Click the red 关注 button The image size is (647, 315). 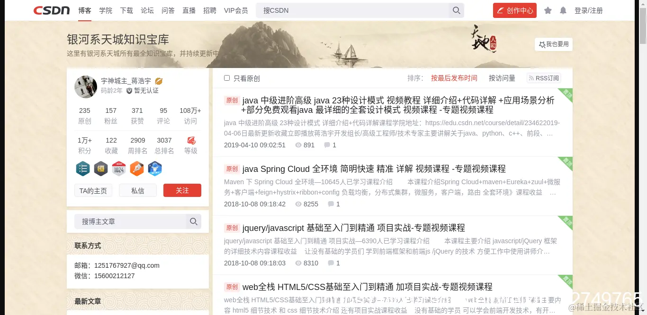[182, 190]
